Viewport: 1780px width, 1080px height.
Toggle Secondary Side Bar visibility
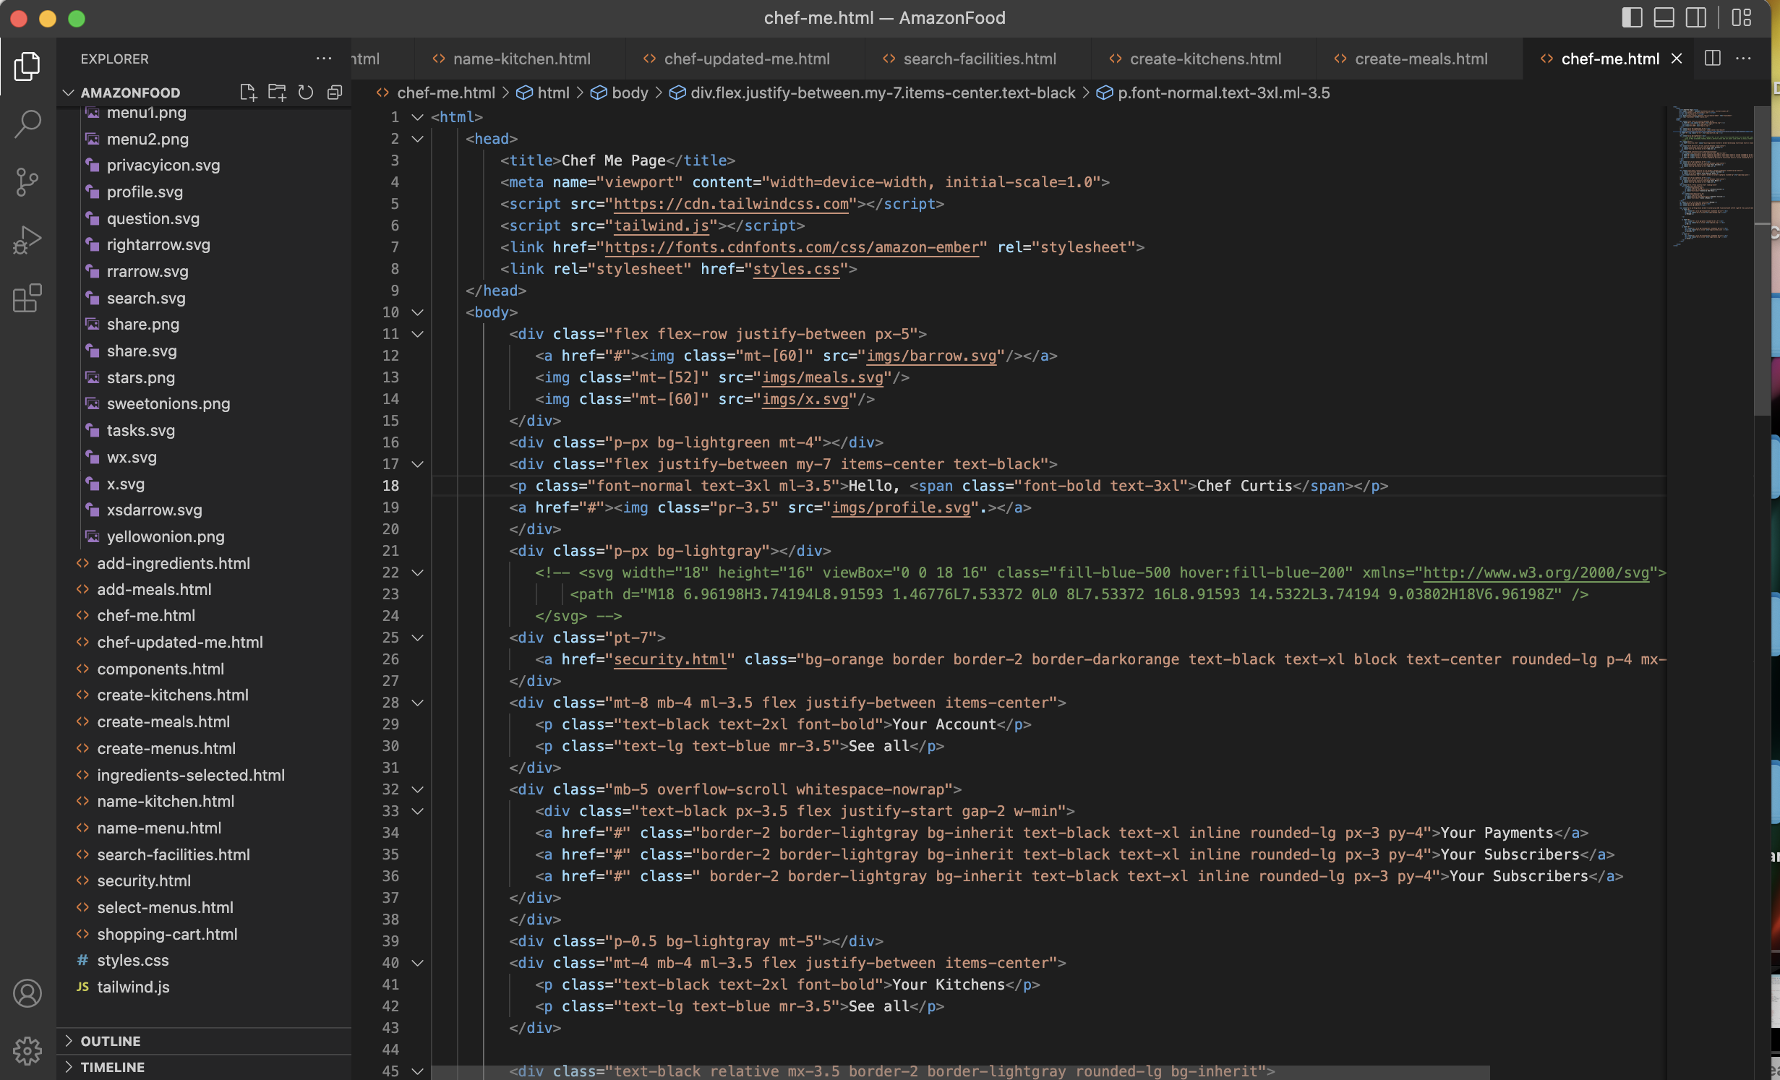point(1695,17)
